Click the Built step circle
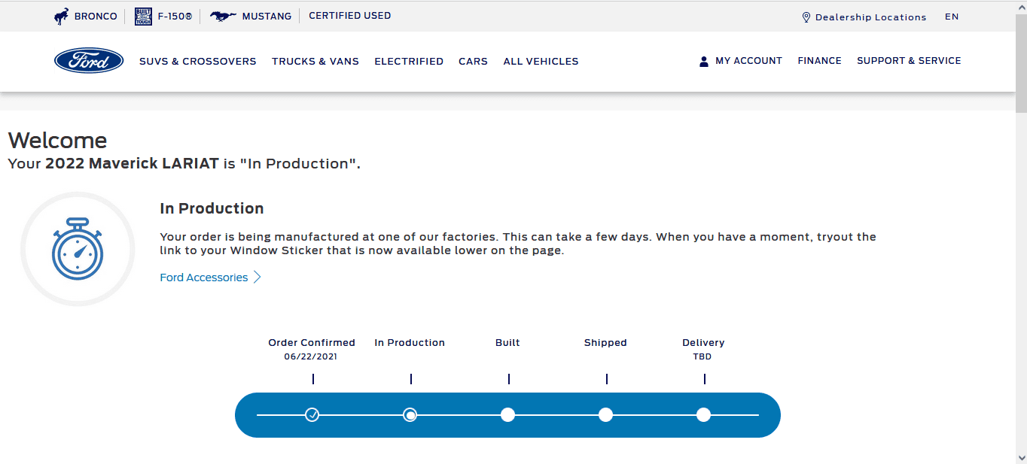 [508, 414]
